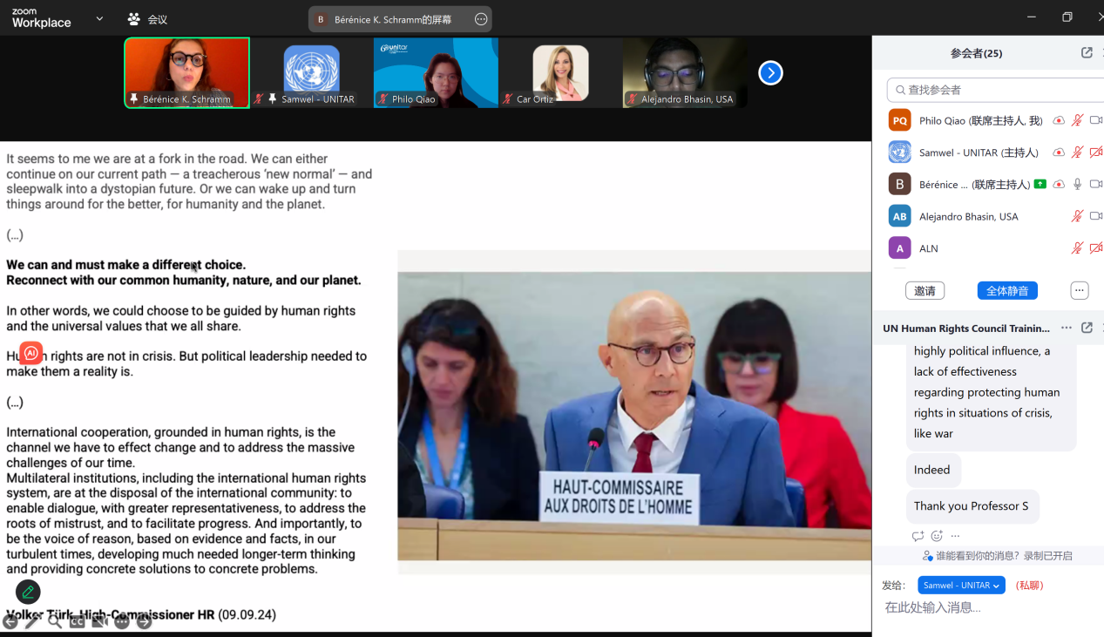1104x637 pixels.
Task: Click the 邀请 (Invite) button
Action: (925, 290)
